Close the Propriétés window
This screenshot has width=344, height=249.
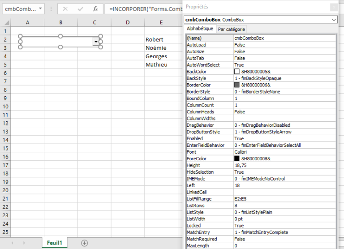click(334, 7)
